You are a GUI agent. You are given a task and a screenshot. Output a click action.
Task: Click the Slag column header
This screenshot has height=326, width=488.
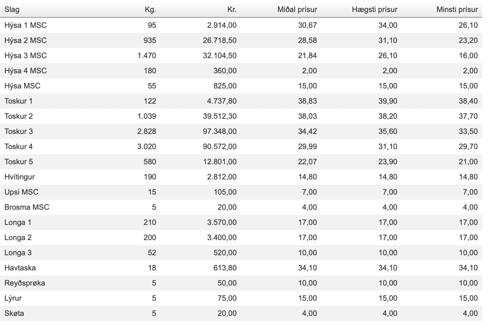pos(12,9)
